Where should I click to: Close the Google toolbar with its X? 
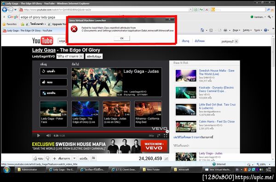(x=4, y=17)
